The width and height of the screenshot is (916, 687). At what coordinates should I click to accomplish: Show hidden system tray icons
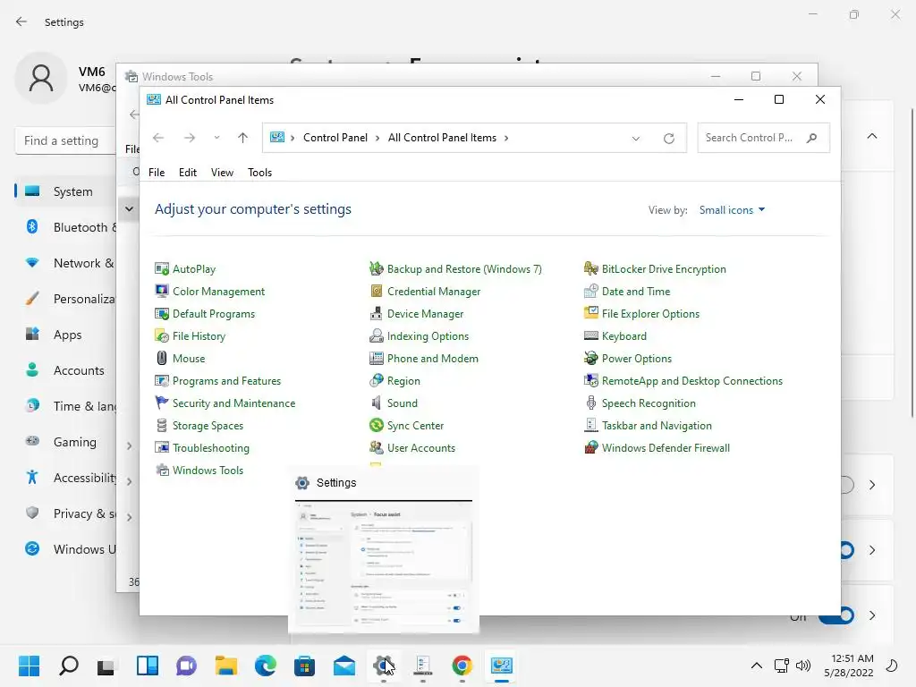point(757,666)
